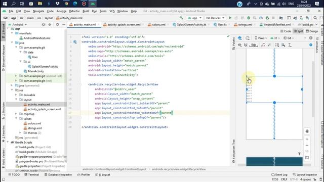Click the Stop square icon in the toolbar

pos(273,18)
